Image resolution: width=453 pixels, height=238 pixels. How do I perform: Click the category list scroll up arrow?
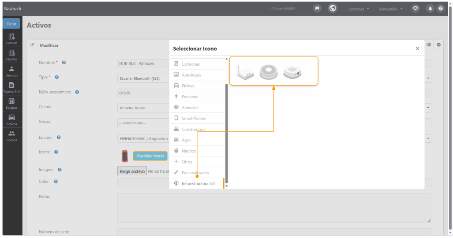pyautogui.click(x=227, y=59)
